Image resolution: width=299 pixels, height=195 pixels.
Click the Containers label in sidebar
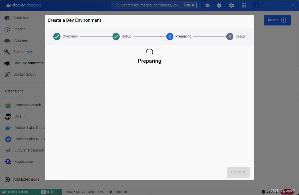[x=22, y=18]
